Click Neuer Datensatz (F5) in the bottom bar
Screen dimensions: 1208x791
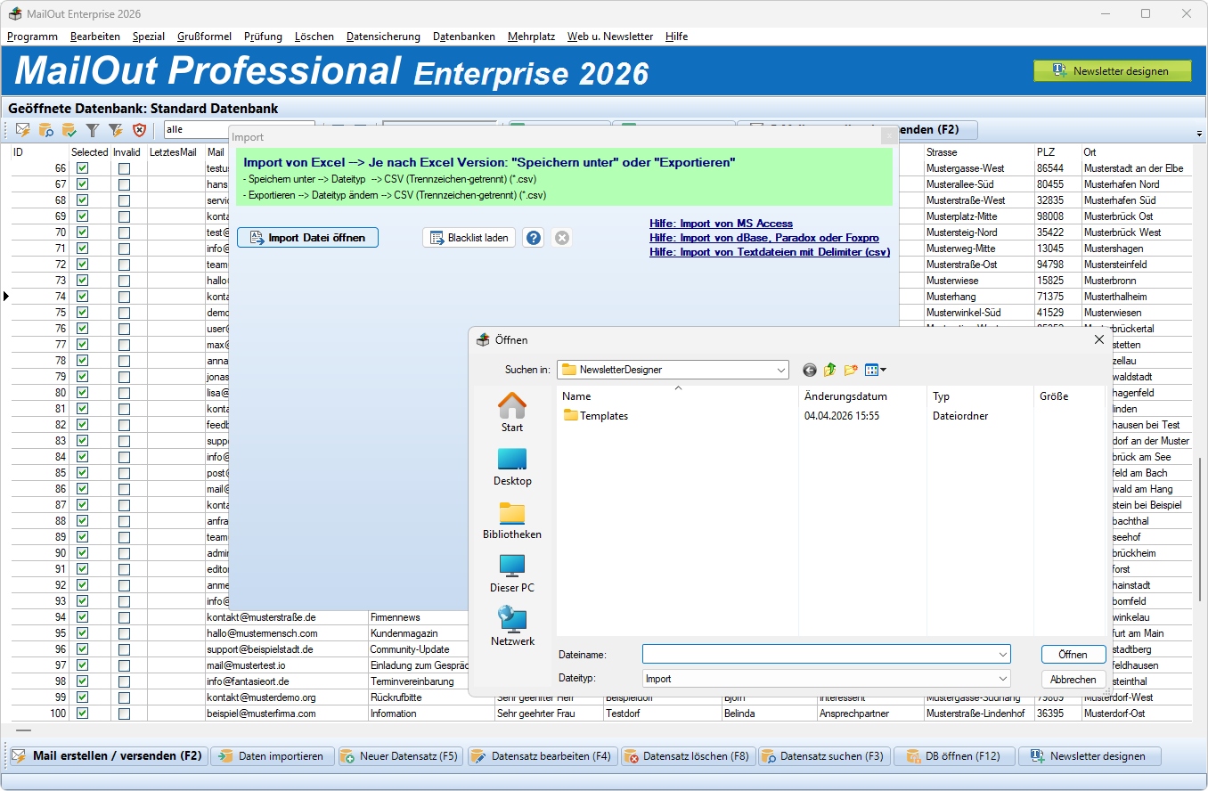(x=399, y=756)
